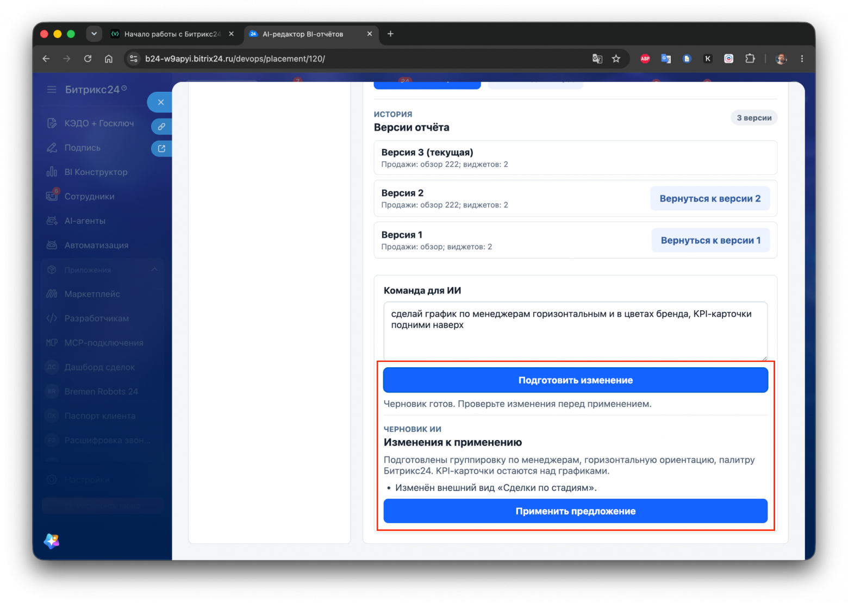This screenshot has height=603, width=848.
Task: Open Настройки in sidebar
Action: tap(87, 480)
